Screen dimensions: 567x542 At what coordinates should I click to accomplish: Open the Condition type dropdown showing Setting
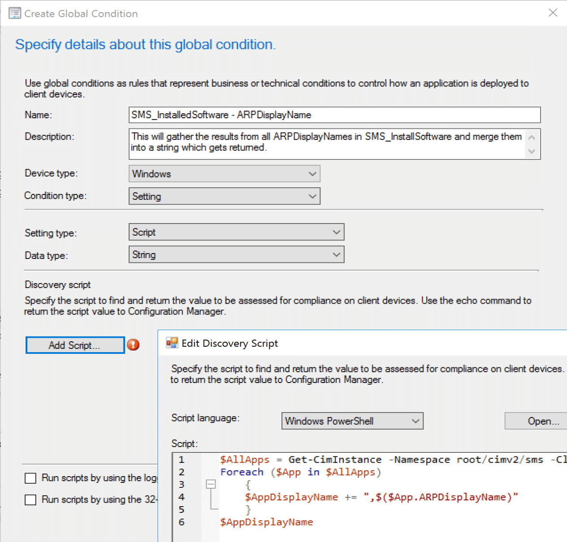click(x=312, y=196)
